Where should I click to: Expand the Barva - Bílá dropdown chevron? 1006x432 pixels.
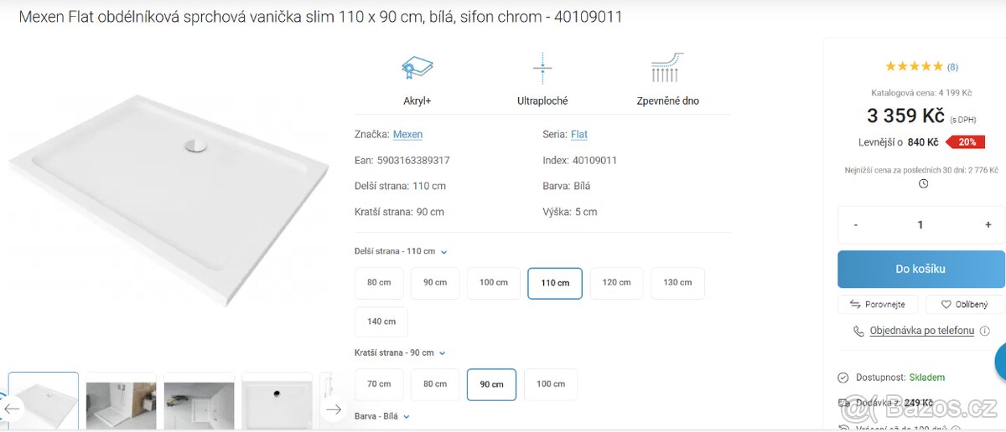[407, 416]
